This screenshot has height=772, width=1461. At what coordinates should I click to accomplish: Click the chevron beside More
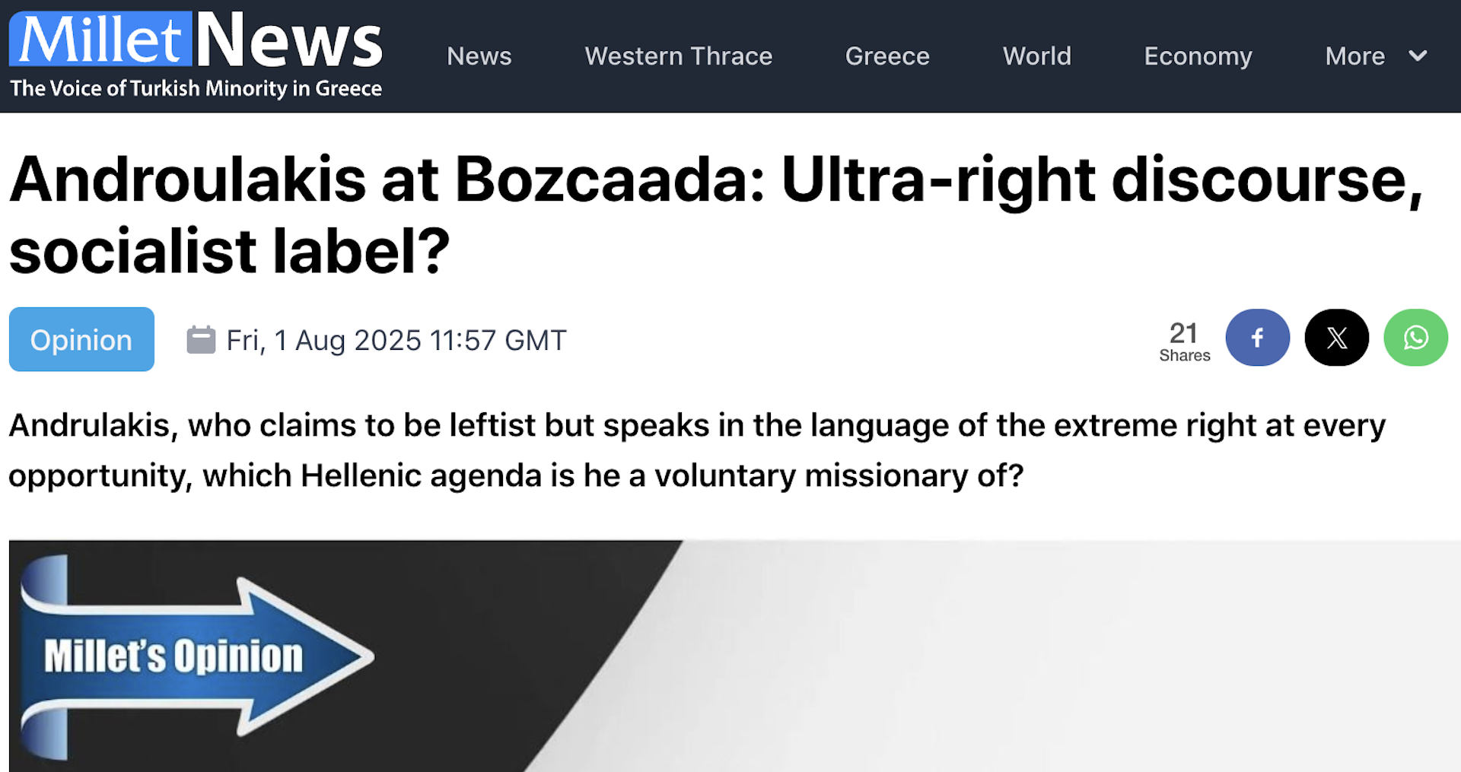click(x=1417, y=56)
